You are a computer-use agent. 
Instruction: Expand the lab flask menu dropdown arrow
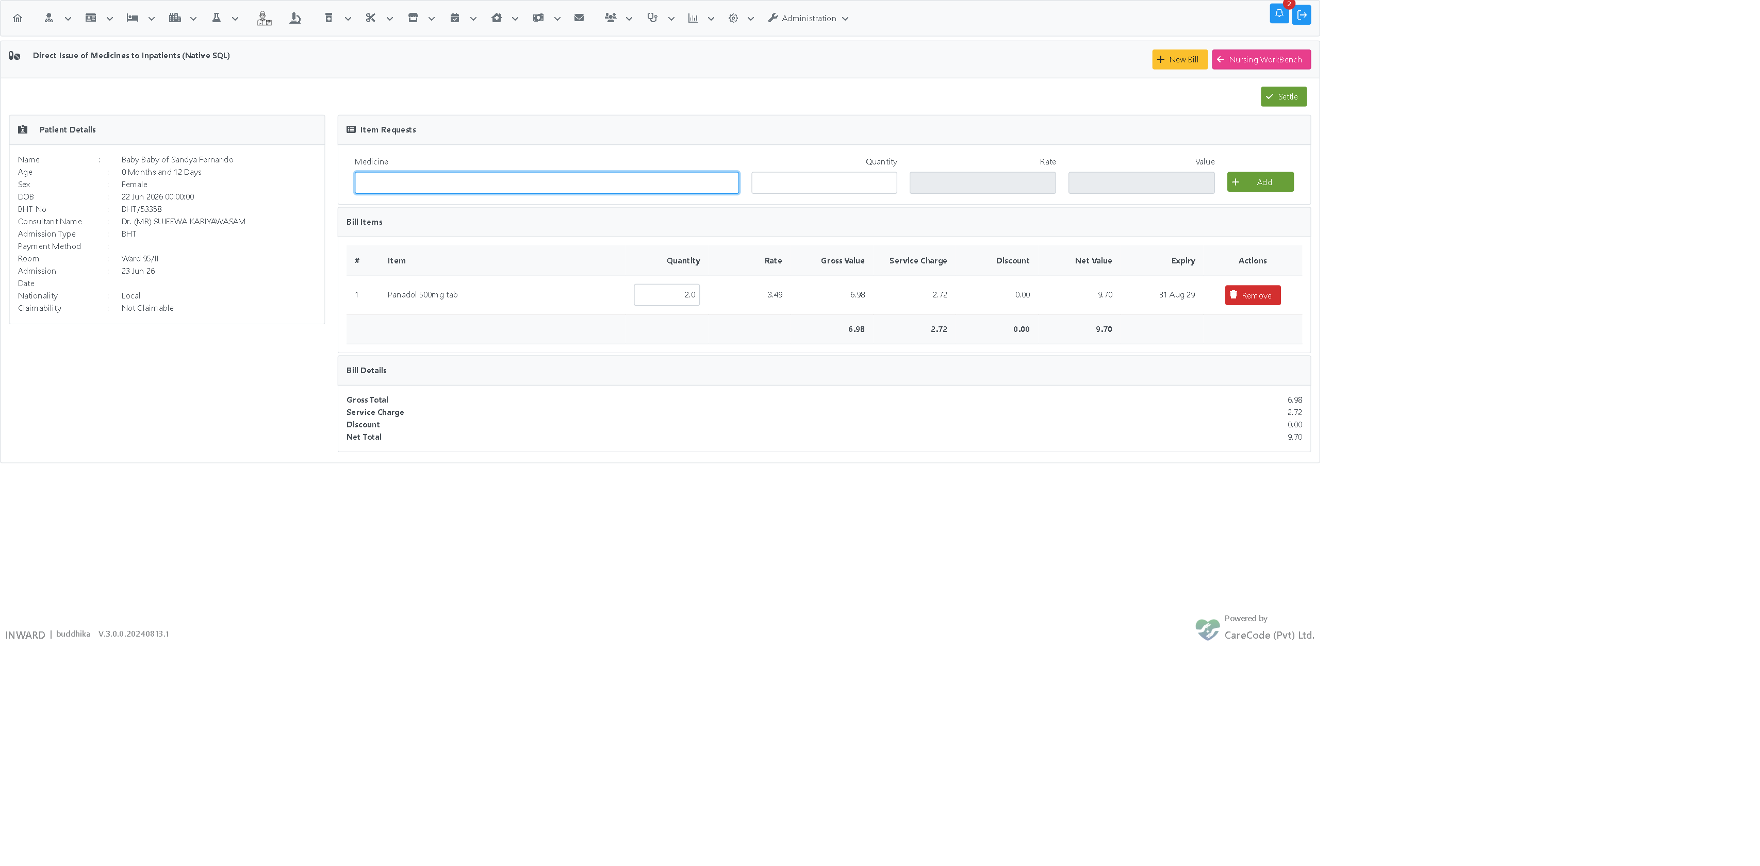pyautogui.click(x=235, y=19)
